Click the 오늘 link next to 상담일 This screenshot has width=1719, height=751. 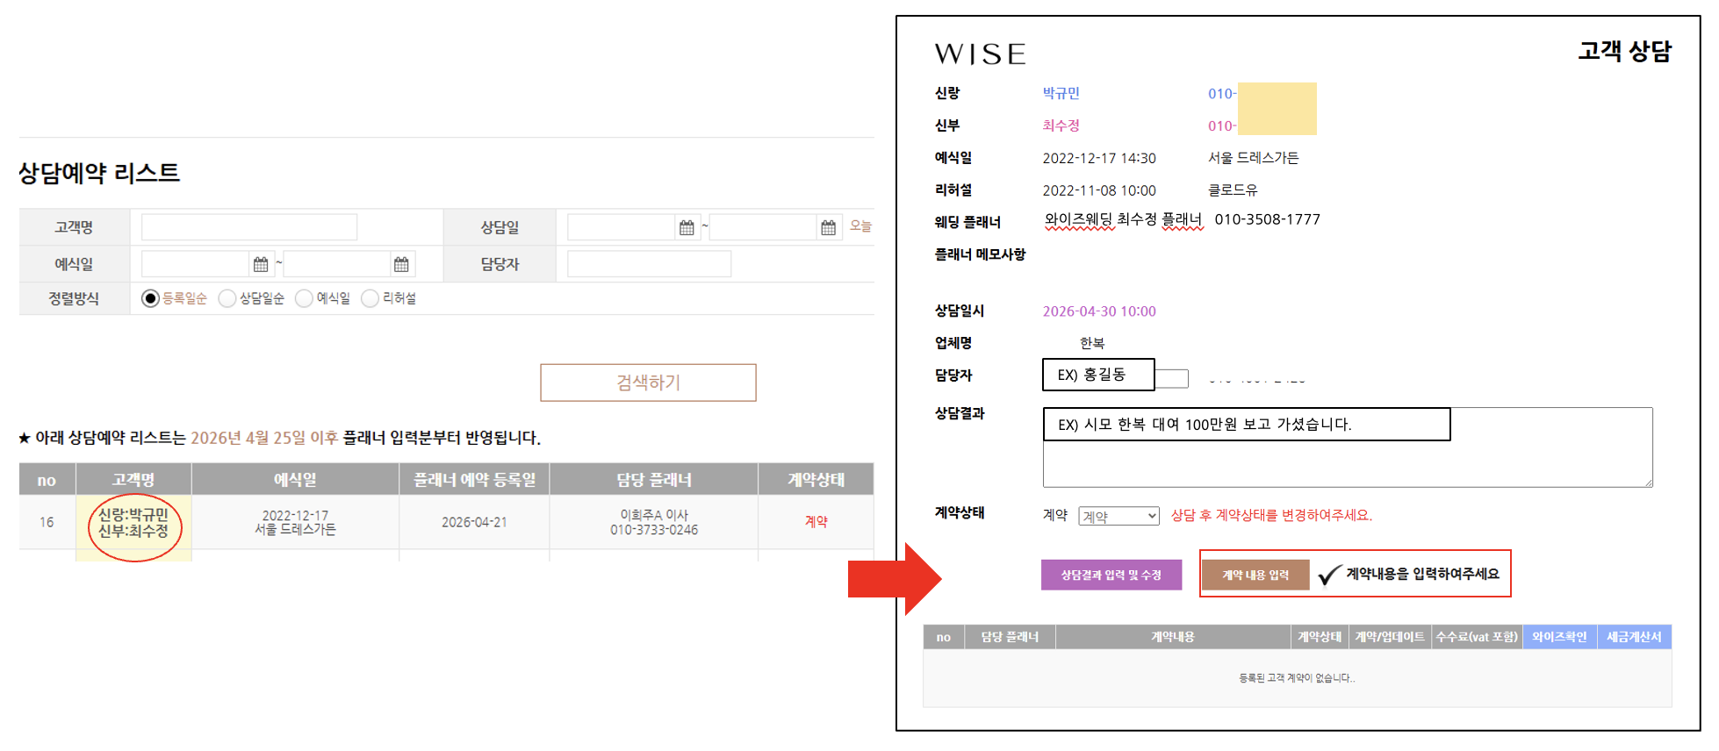pyautogui.click(x=860, y=226)
